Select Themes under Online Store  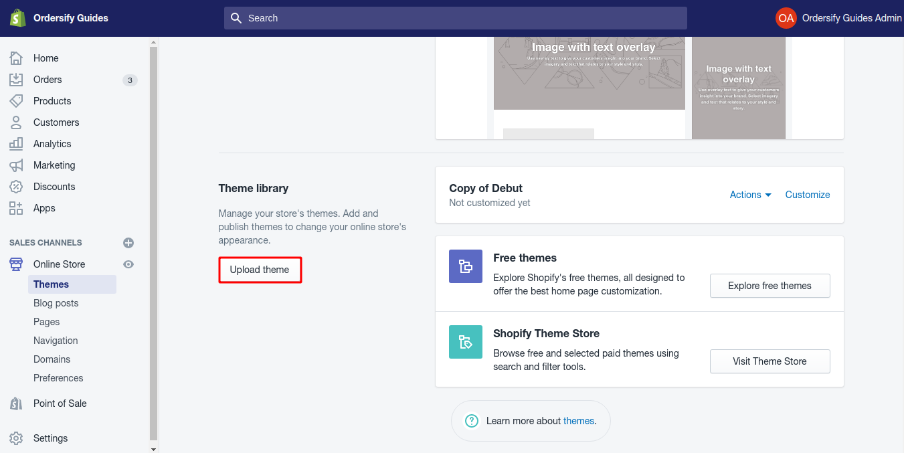(72, 284)
